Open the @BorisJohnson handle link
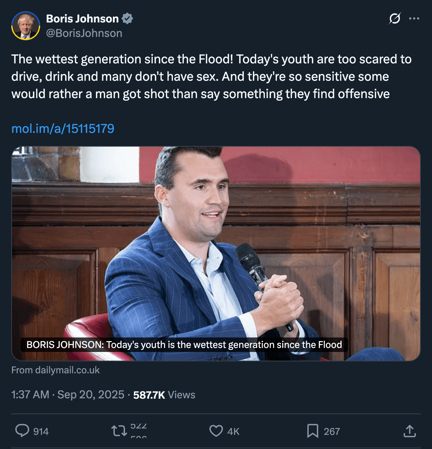 click(x=84, y=33)
